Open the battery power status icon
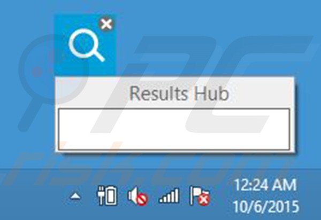 pos(107,195)
